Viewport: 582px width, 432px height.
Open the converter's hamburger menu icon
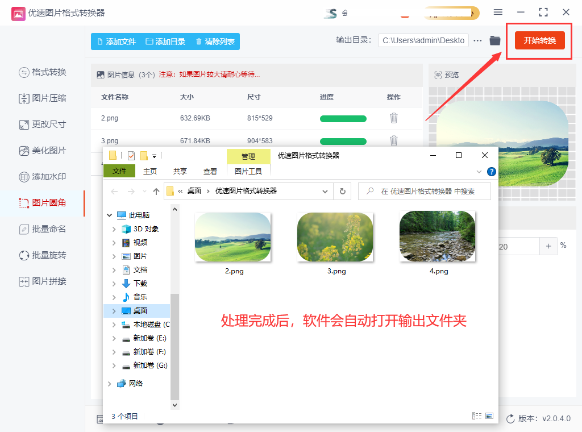(498, 13)
